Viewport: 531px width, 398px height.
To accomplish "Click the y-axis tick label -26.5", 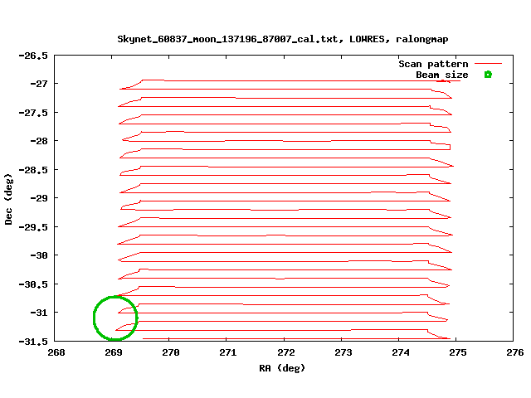I will pyautogui.click(x=33, y=56).
